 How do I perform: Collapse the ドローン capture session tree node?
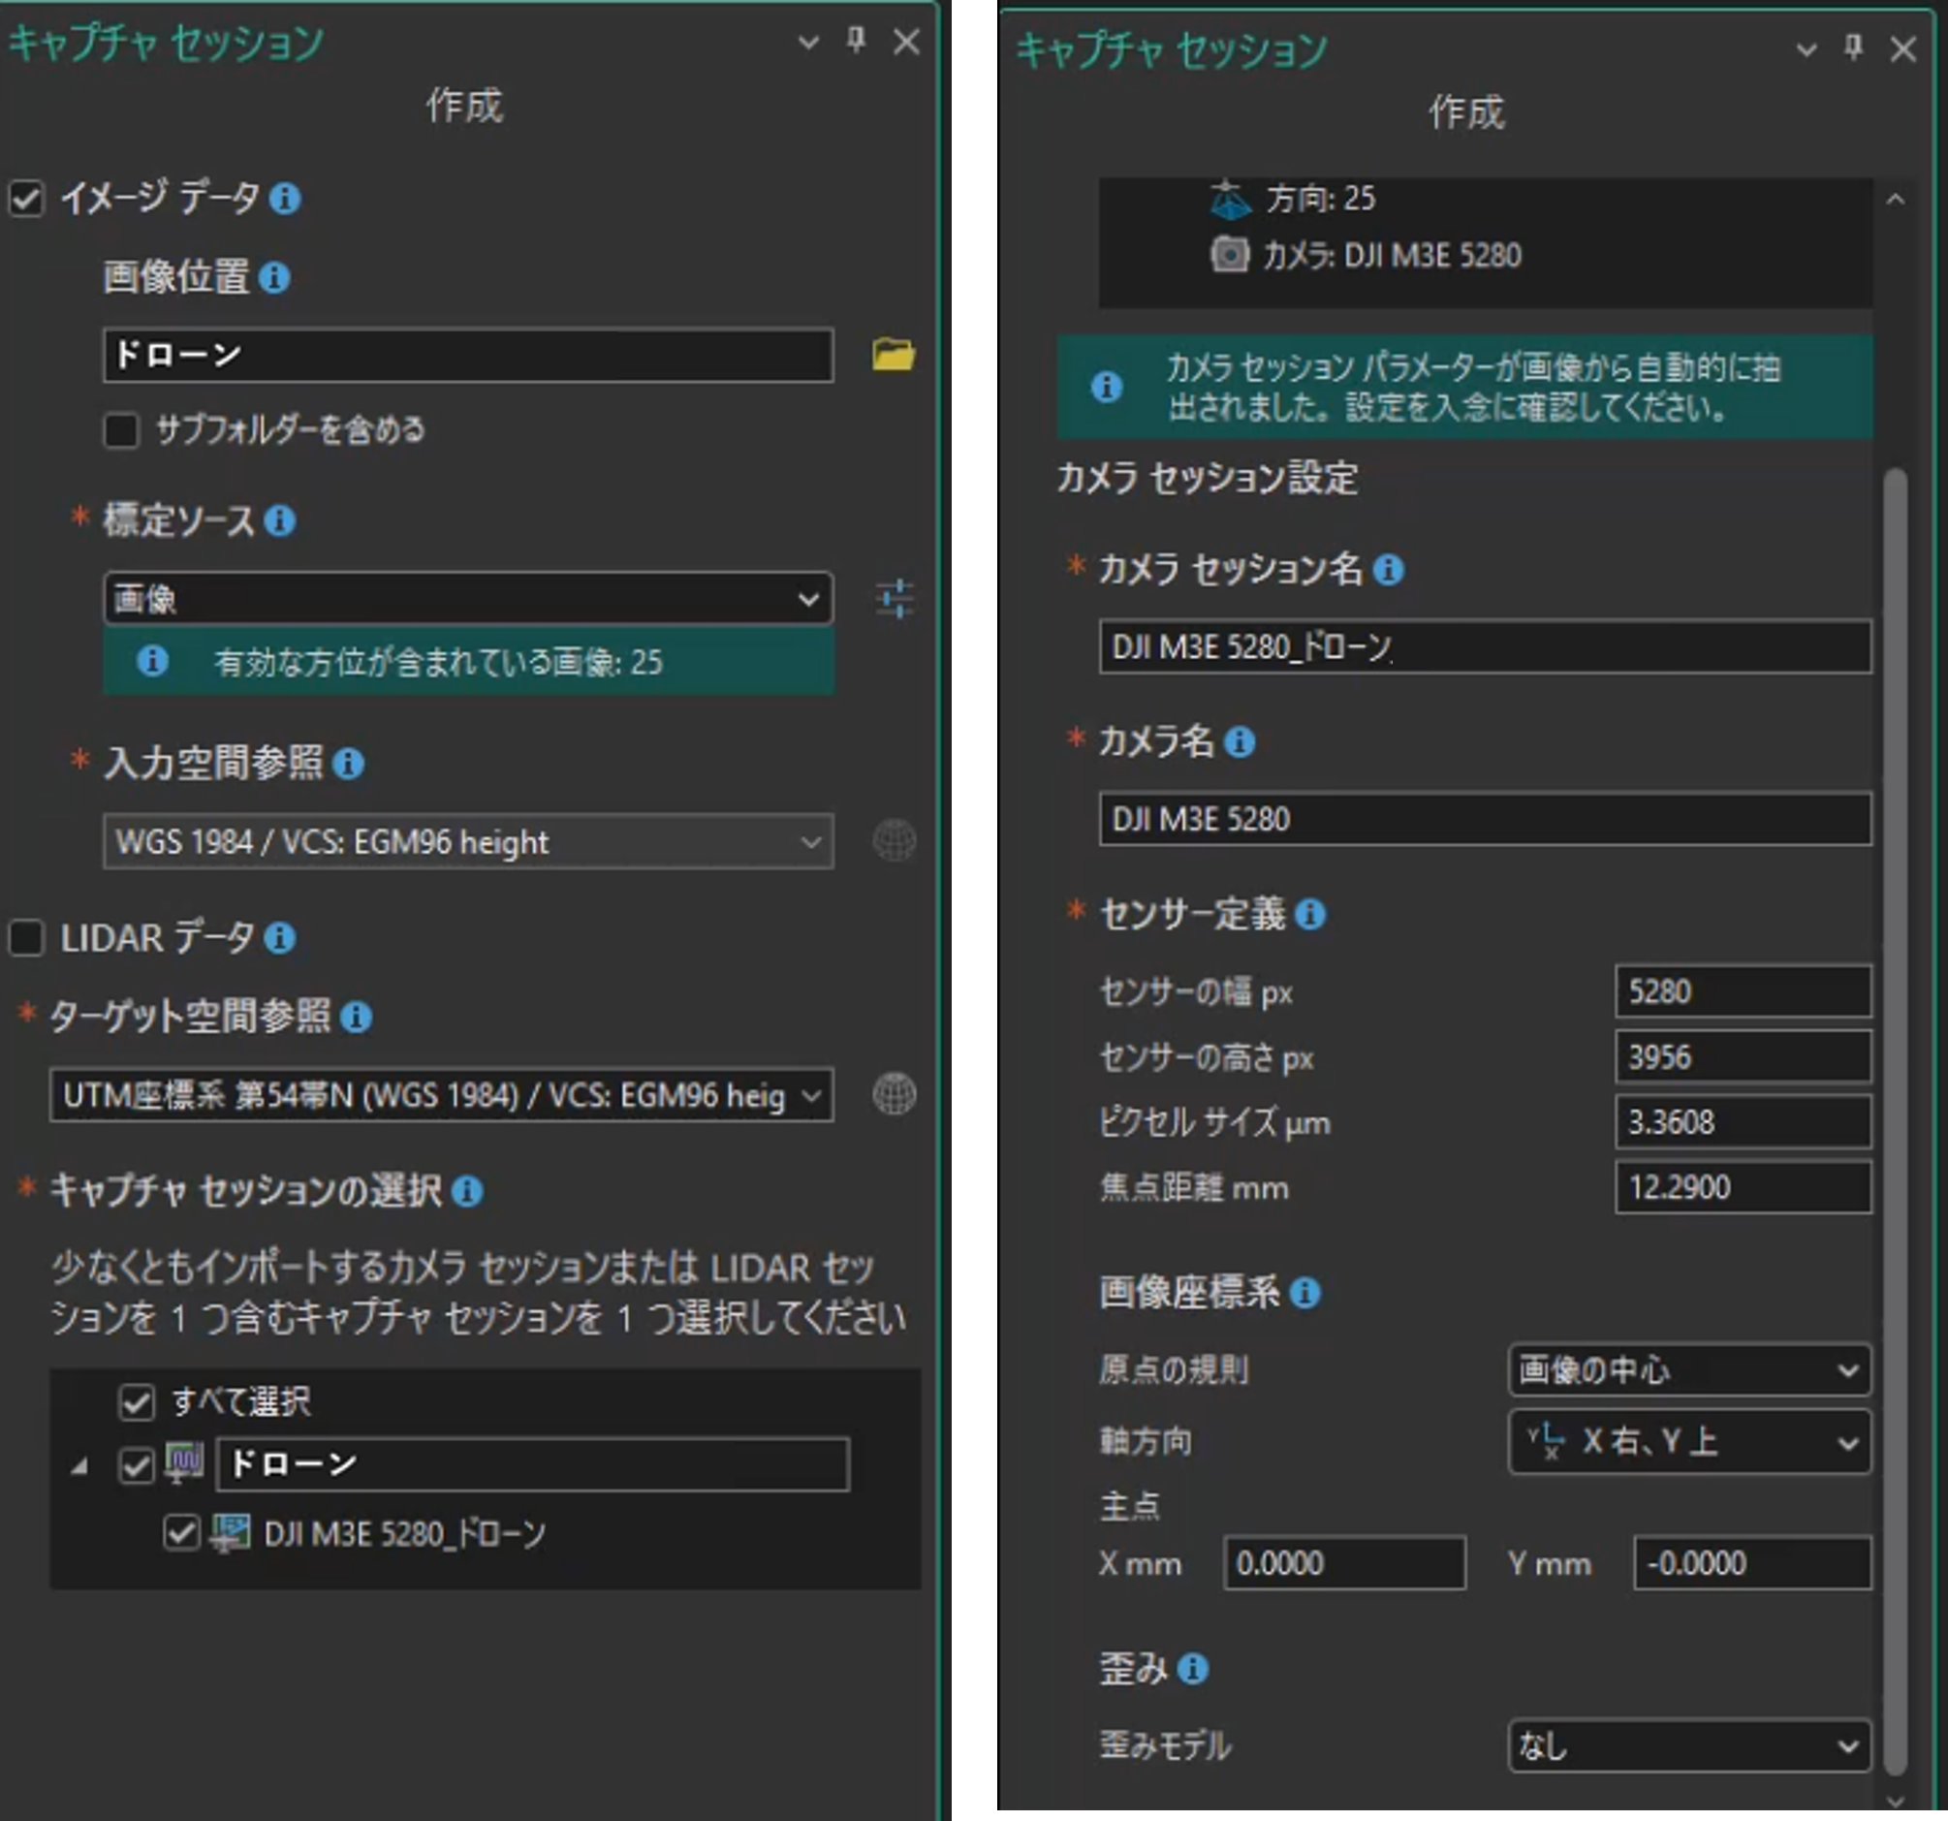tap(80, 1466)
